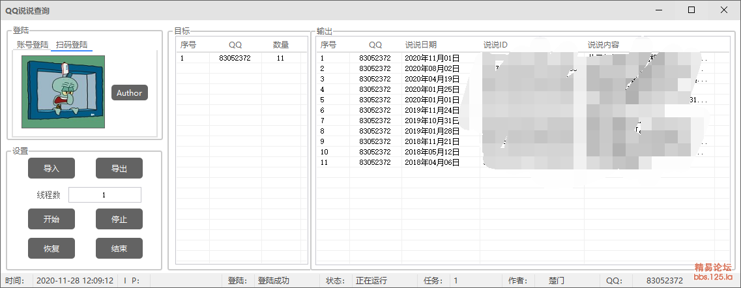Click QQ number 83052372 in status bar

tap(665, 280)
